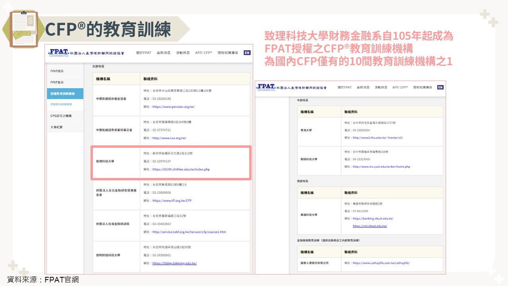508x286 pixels.
Task: Switch to English with EN button, left page
Action: point(247,52)
